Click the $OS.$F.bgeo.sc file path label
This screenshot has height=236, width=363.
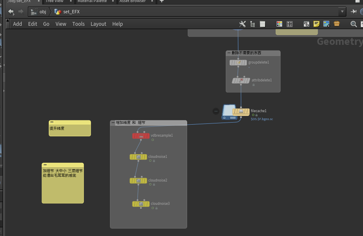click(x=262, y=119)
